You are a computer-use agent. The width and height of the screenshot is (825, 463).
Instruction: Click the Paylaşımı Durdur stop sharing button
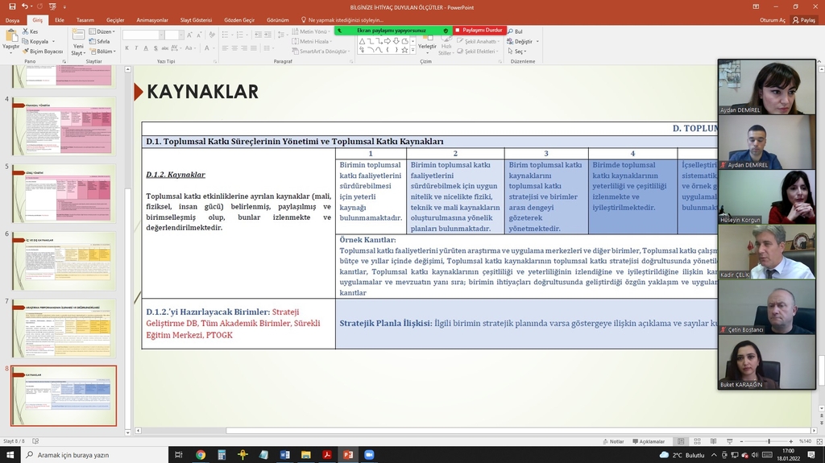482,30
